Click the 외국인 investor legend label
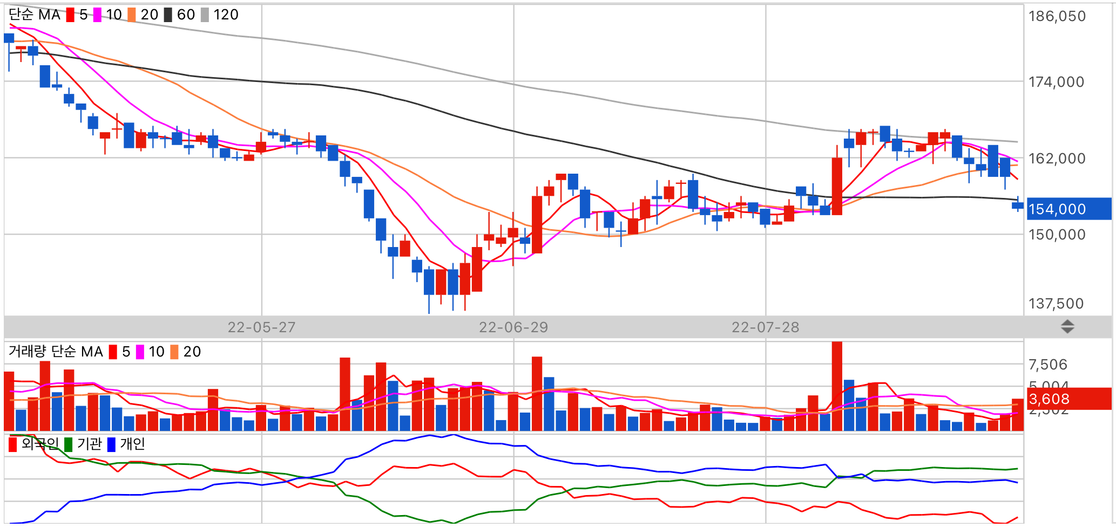 [x=40, y=444]
